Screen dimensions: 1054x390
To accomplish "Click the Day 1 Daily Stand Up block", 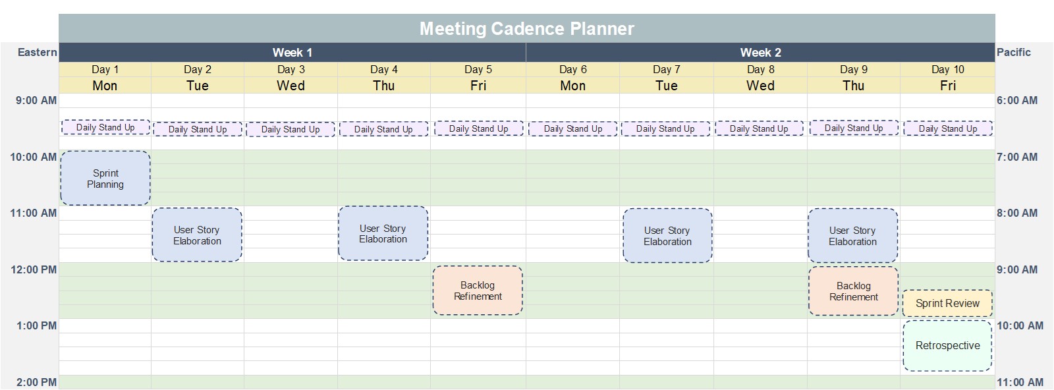I will pos(105,128).
